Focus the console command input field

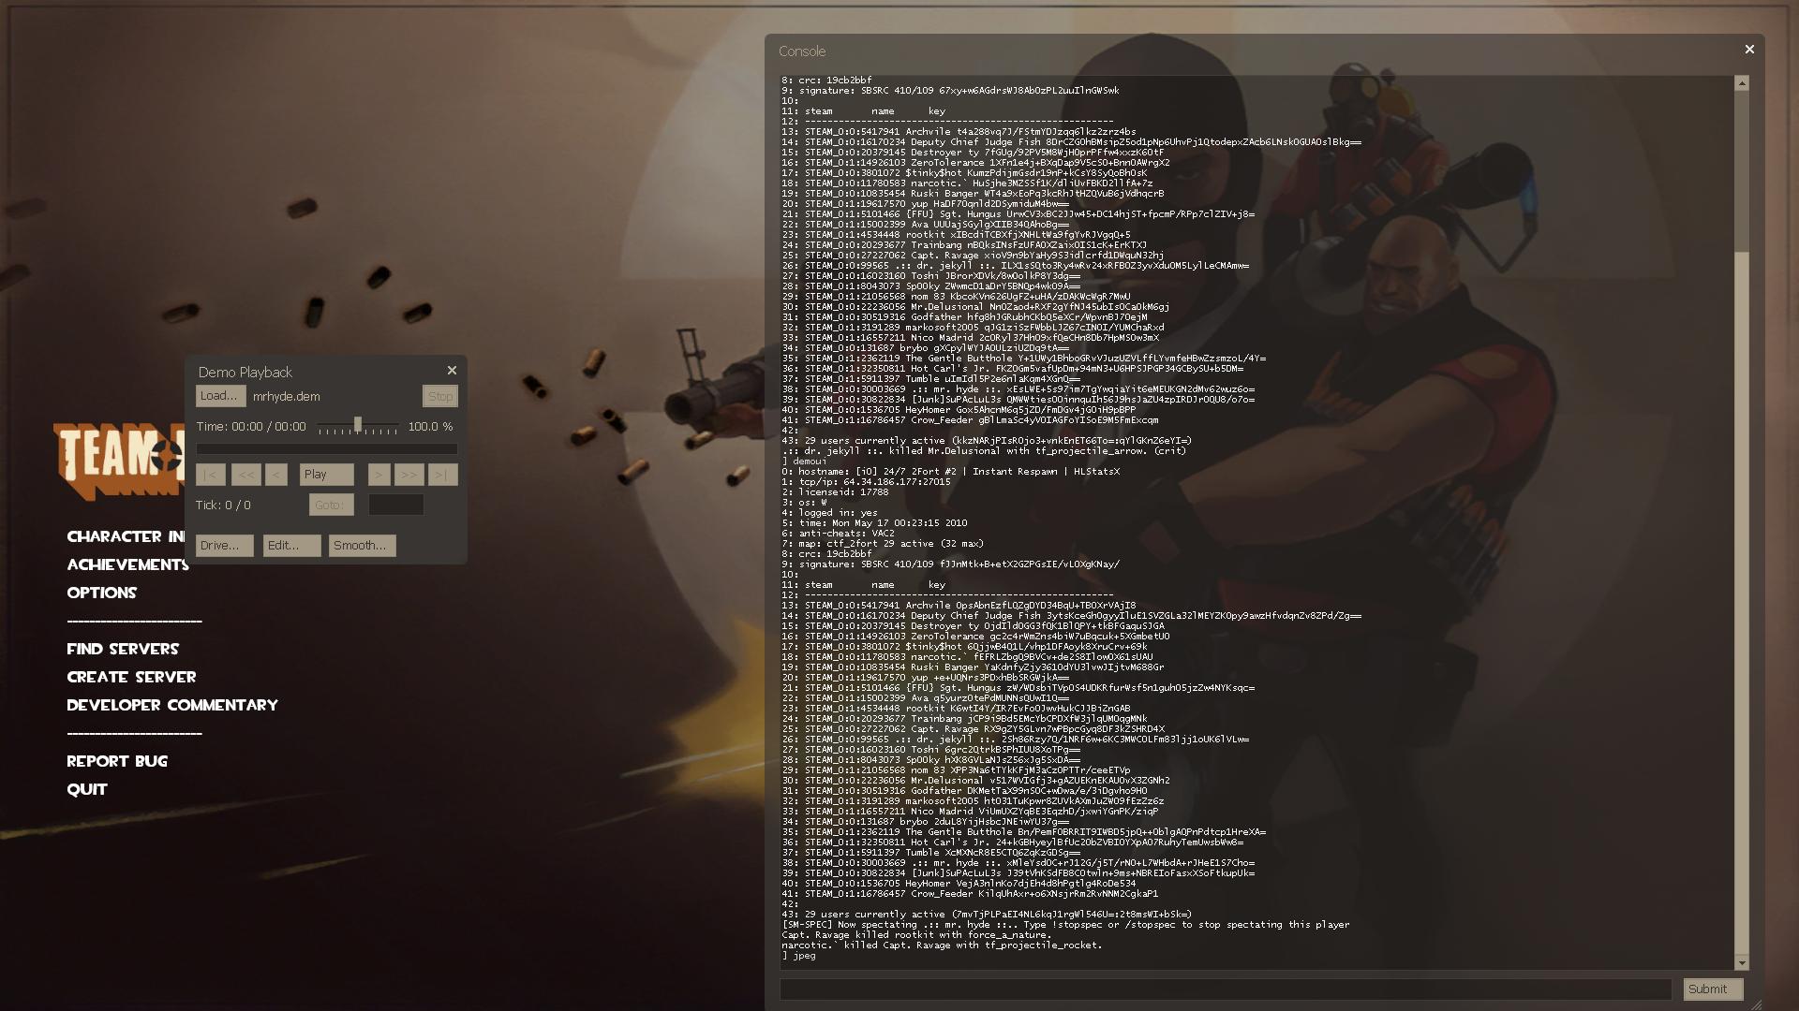(1226, 989)
